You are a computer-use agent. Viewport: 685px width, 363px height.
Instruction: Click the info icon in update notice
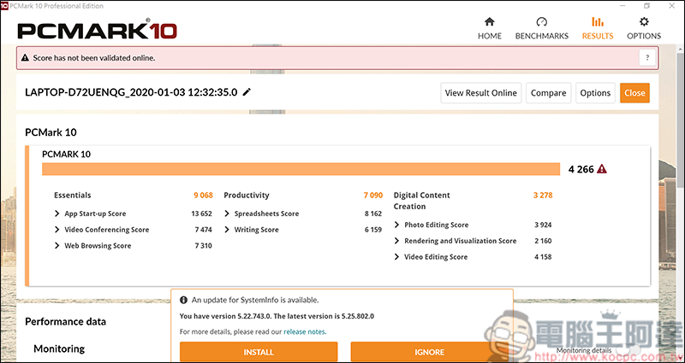point(183,301)
